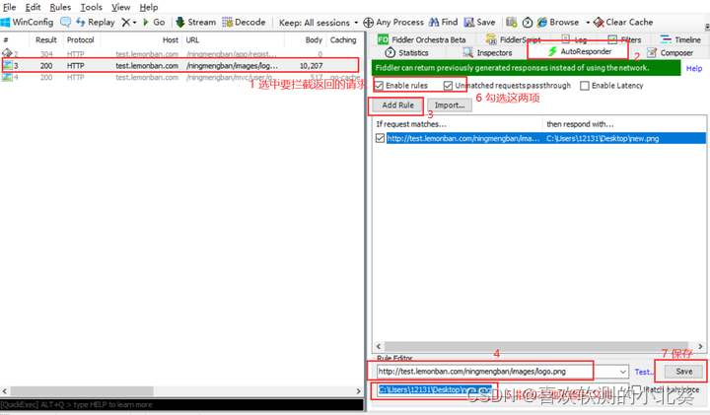
Task: Select session 2 with 304 result
Action: 181,54
